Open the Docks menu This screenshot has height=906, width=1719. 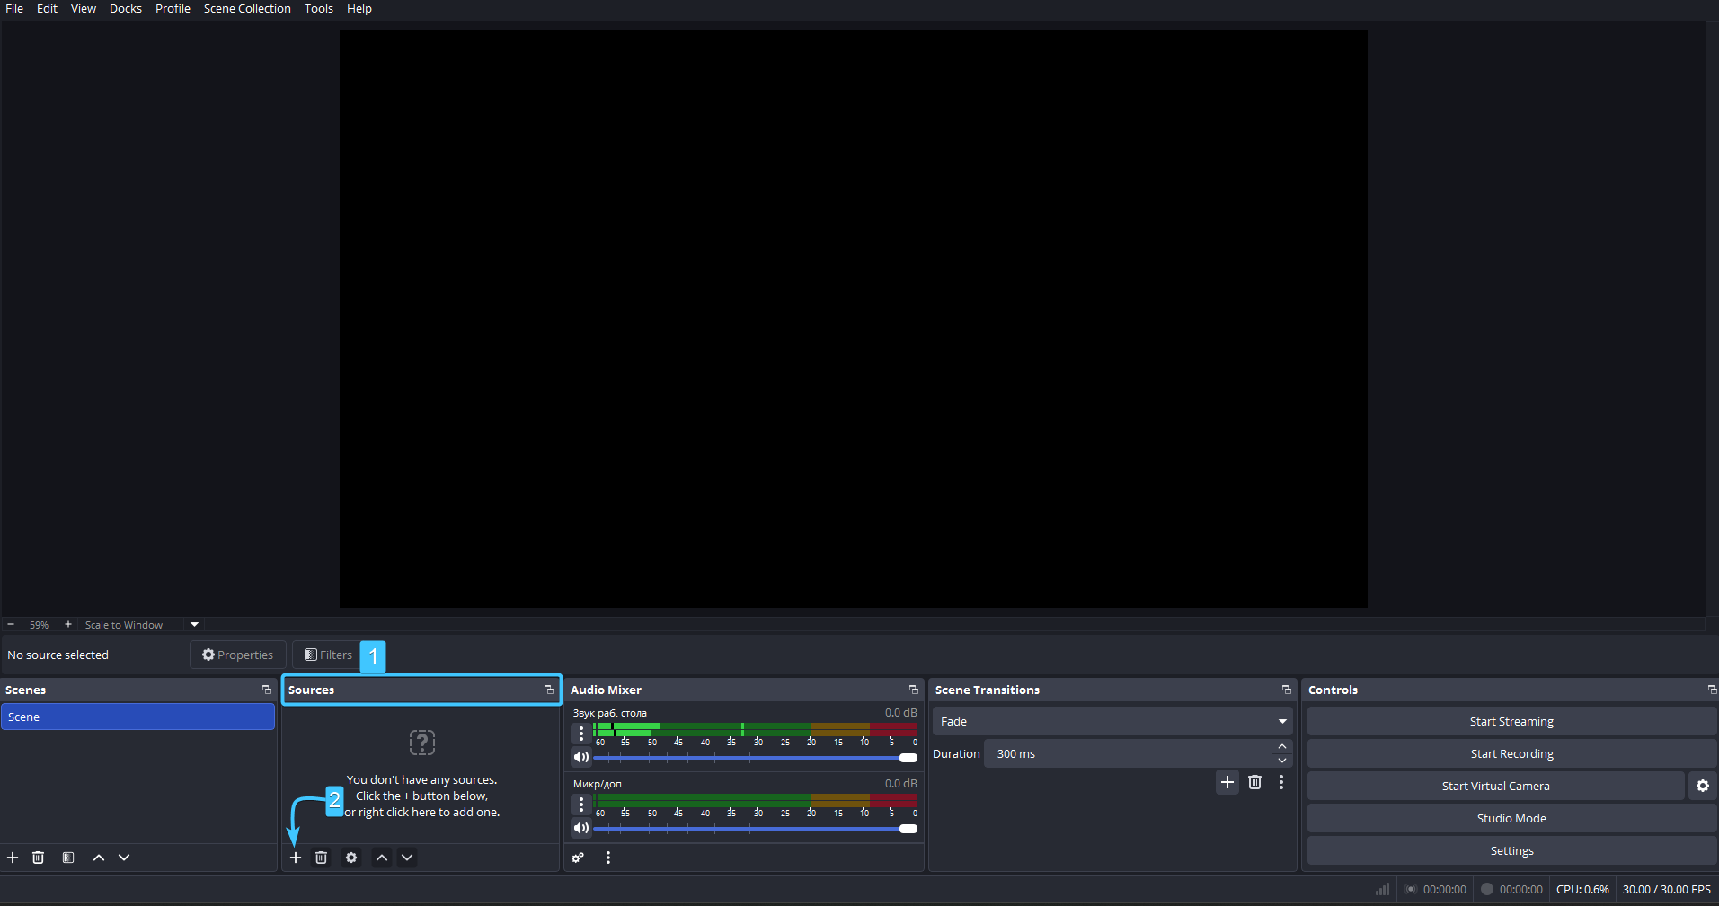pyautogui.click(x=125, y=9)
